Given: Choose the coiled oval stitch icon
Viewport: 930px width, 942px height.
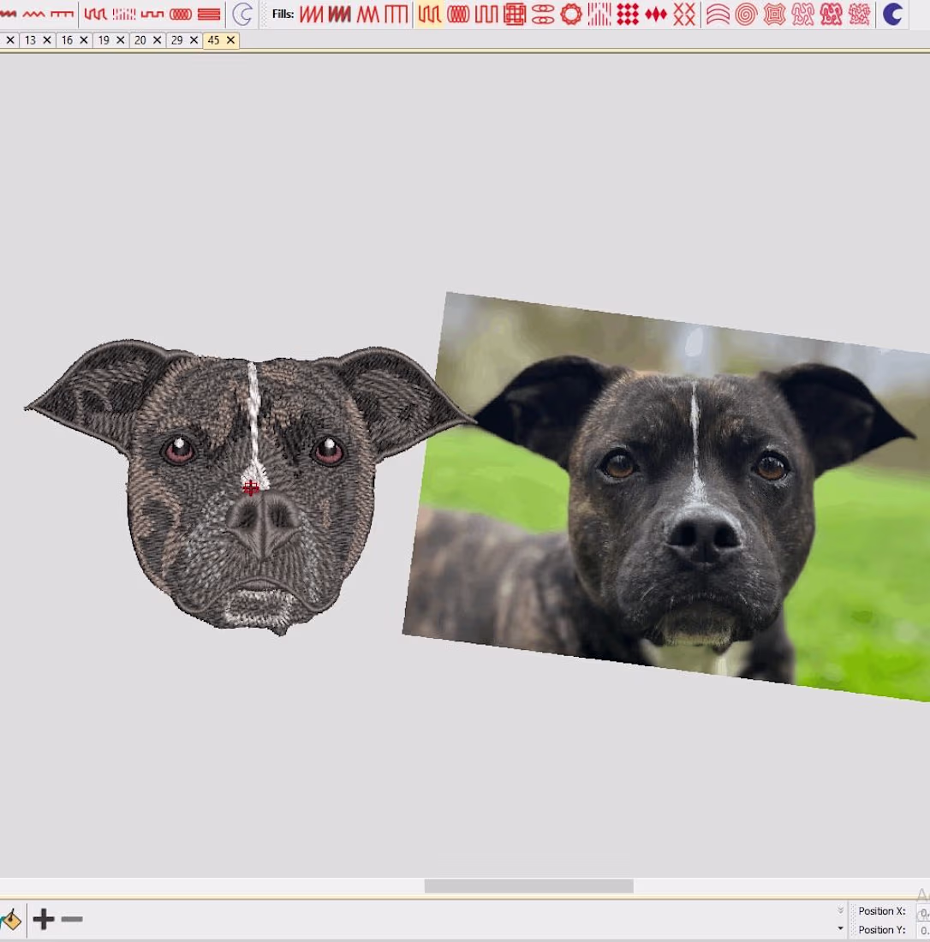Looking at the screenshot, I should click(x=181, y=14).
